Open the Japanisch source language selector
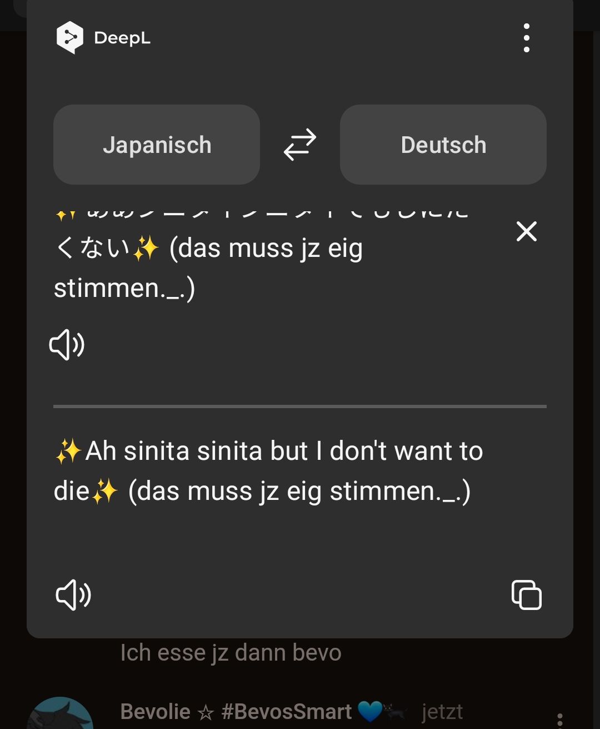Image resolution: width=600 pixels, height=729 pixels. point(157,145)
